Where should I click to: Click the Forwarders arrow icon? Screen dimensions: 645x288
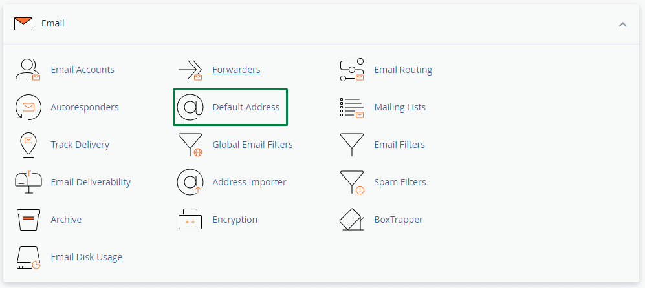point(190,70)
